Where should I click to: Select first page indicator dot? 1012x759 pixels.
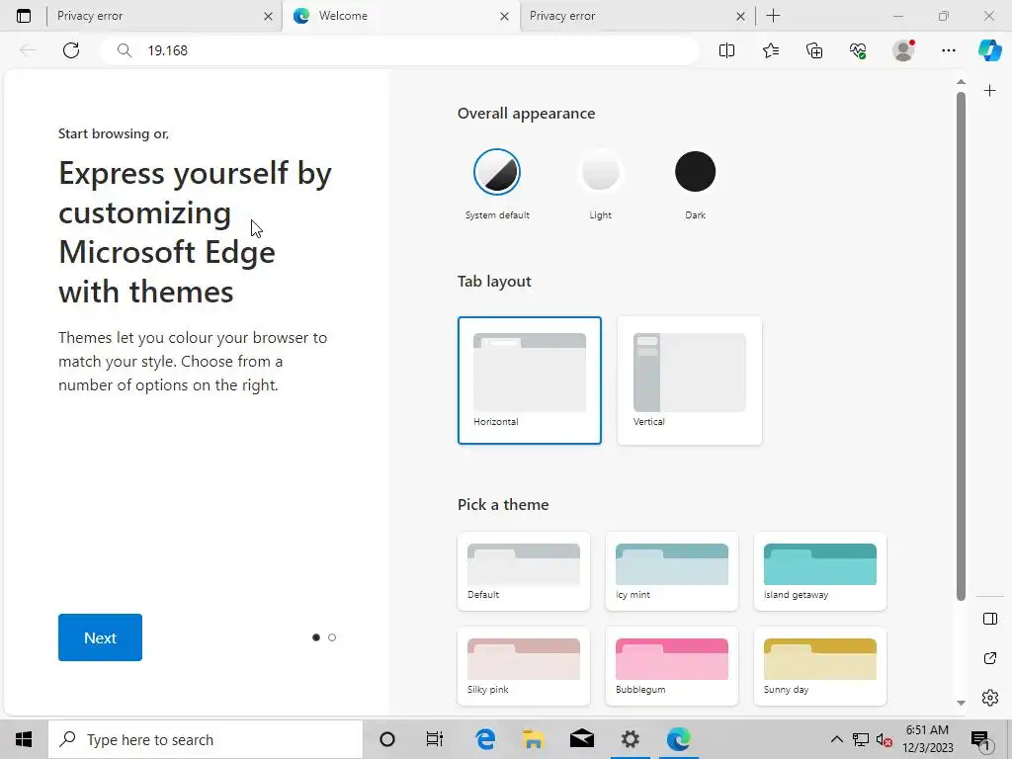315,637
